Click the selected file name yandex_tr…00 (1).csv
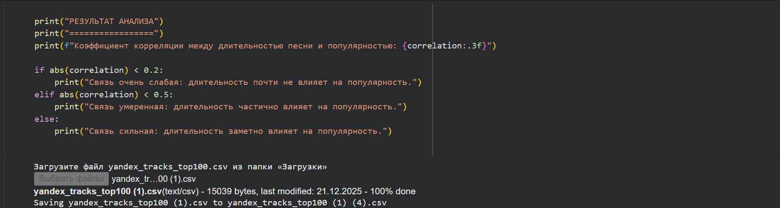780x208 pixels. click(154, 179)
